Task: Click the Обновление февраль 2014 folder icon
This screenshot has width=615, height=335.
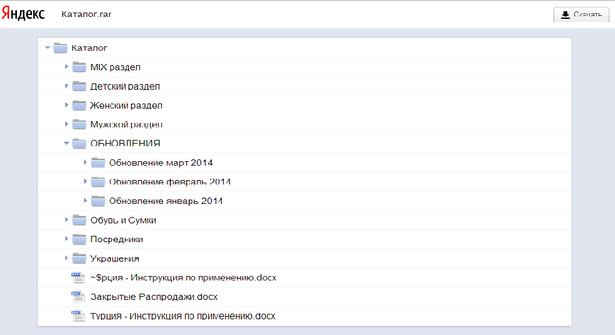Action: (x=98, y=182)
